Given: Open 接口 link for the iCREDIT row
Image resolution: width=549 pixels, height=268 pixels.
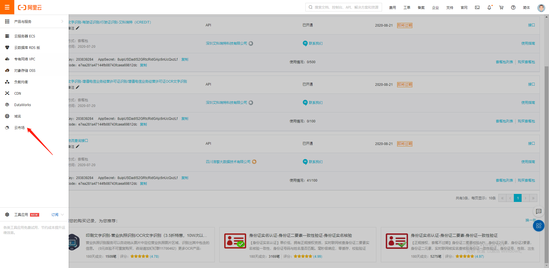Looking at the screenshot, I should tap(531, 25).
